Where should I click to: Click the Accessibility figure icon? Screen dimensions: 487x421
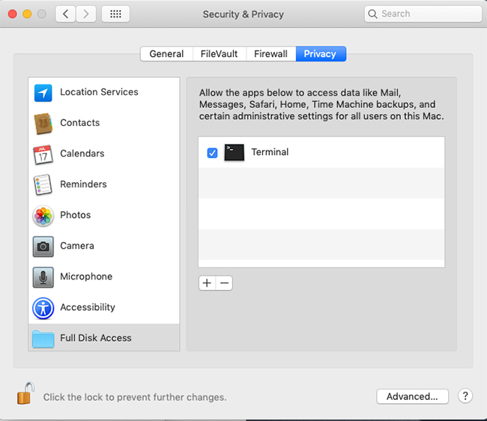[x=43, y=309]
